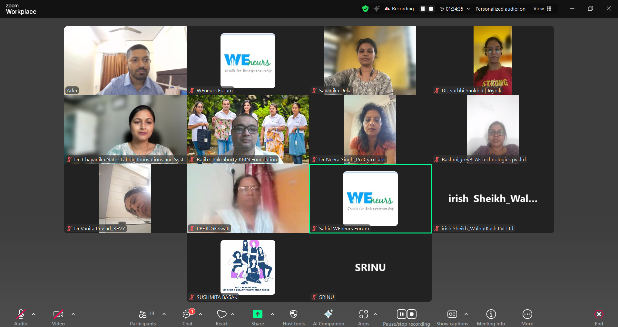
Task: Open the View layout menu
Action: coord(542,9)
